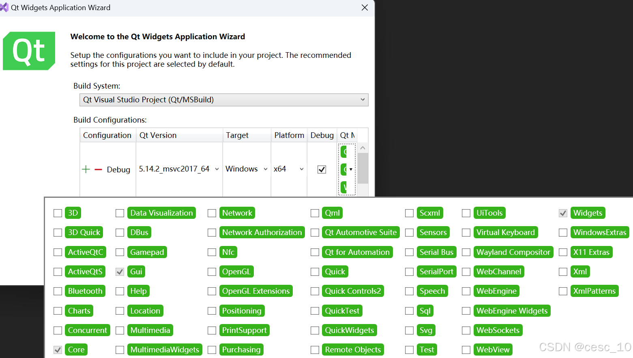Enable Data Visualization module checkbox
Screen dimensions: 633x358
point(120,213)
